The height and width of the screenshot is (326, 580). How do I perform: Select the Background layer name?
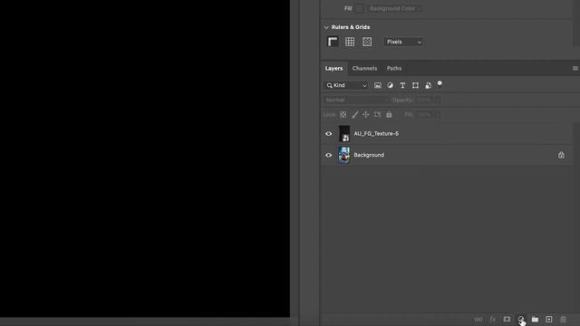369,155
